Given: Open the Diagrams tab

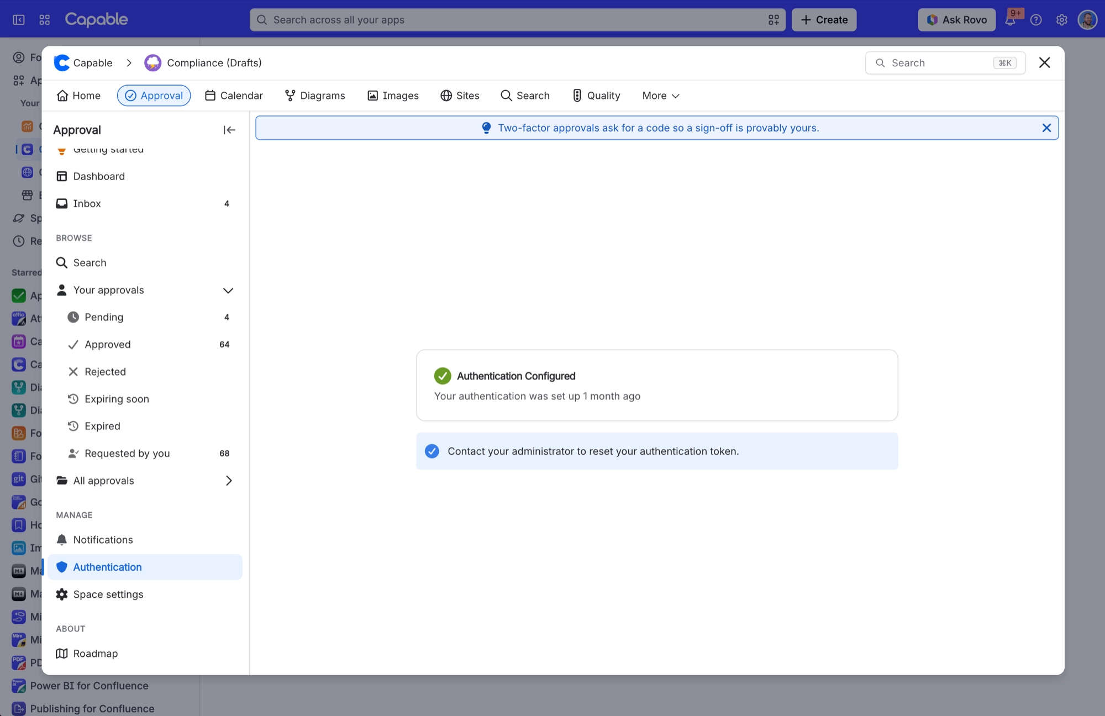Looking at the screenshot, I should tap(315, 96).
